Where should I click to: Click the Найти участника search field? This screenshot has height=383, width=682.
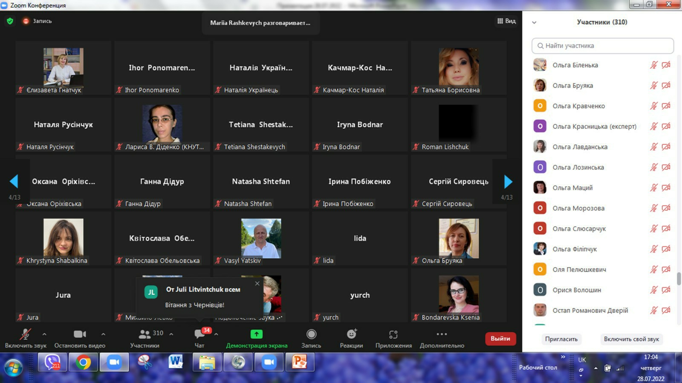(603, 46)
